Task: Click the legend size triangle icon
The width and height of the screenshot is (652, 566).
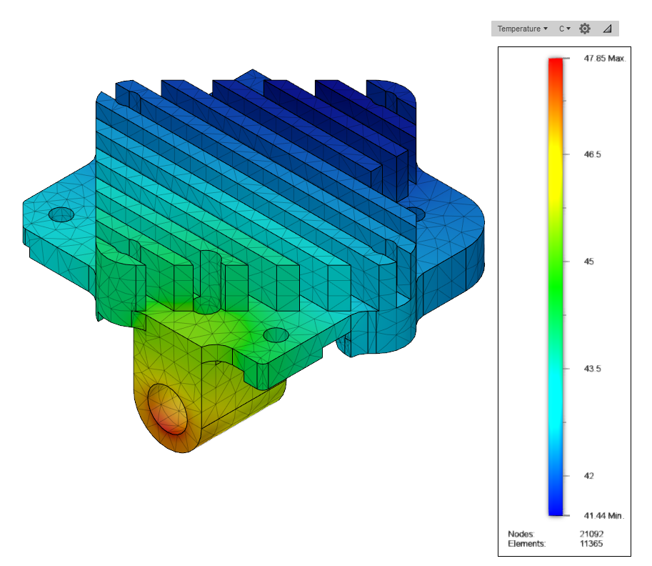Action: [x=607, y=29]
